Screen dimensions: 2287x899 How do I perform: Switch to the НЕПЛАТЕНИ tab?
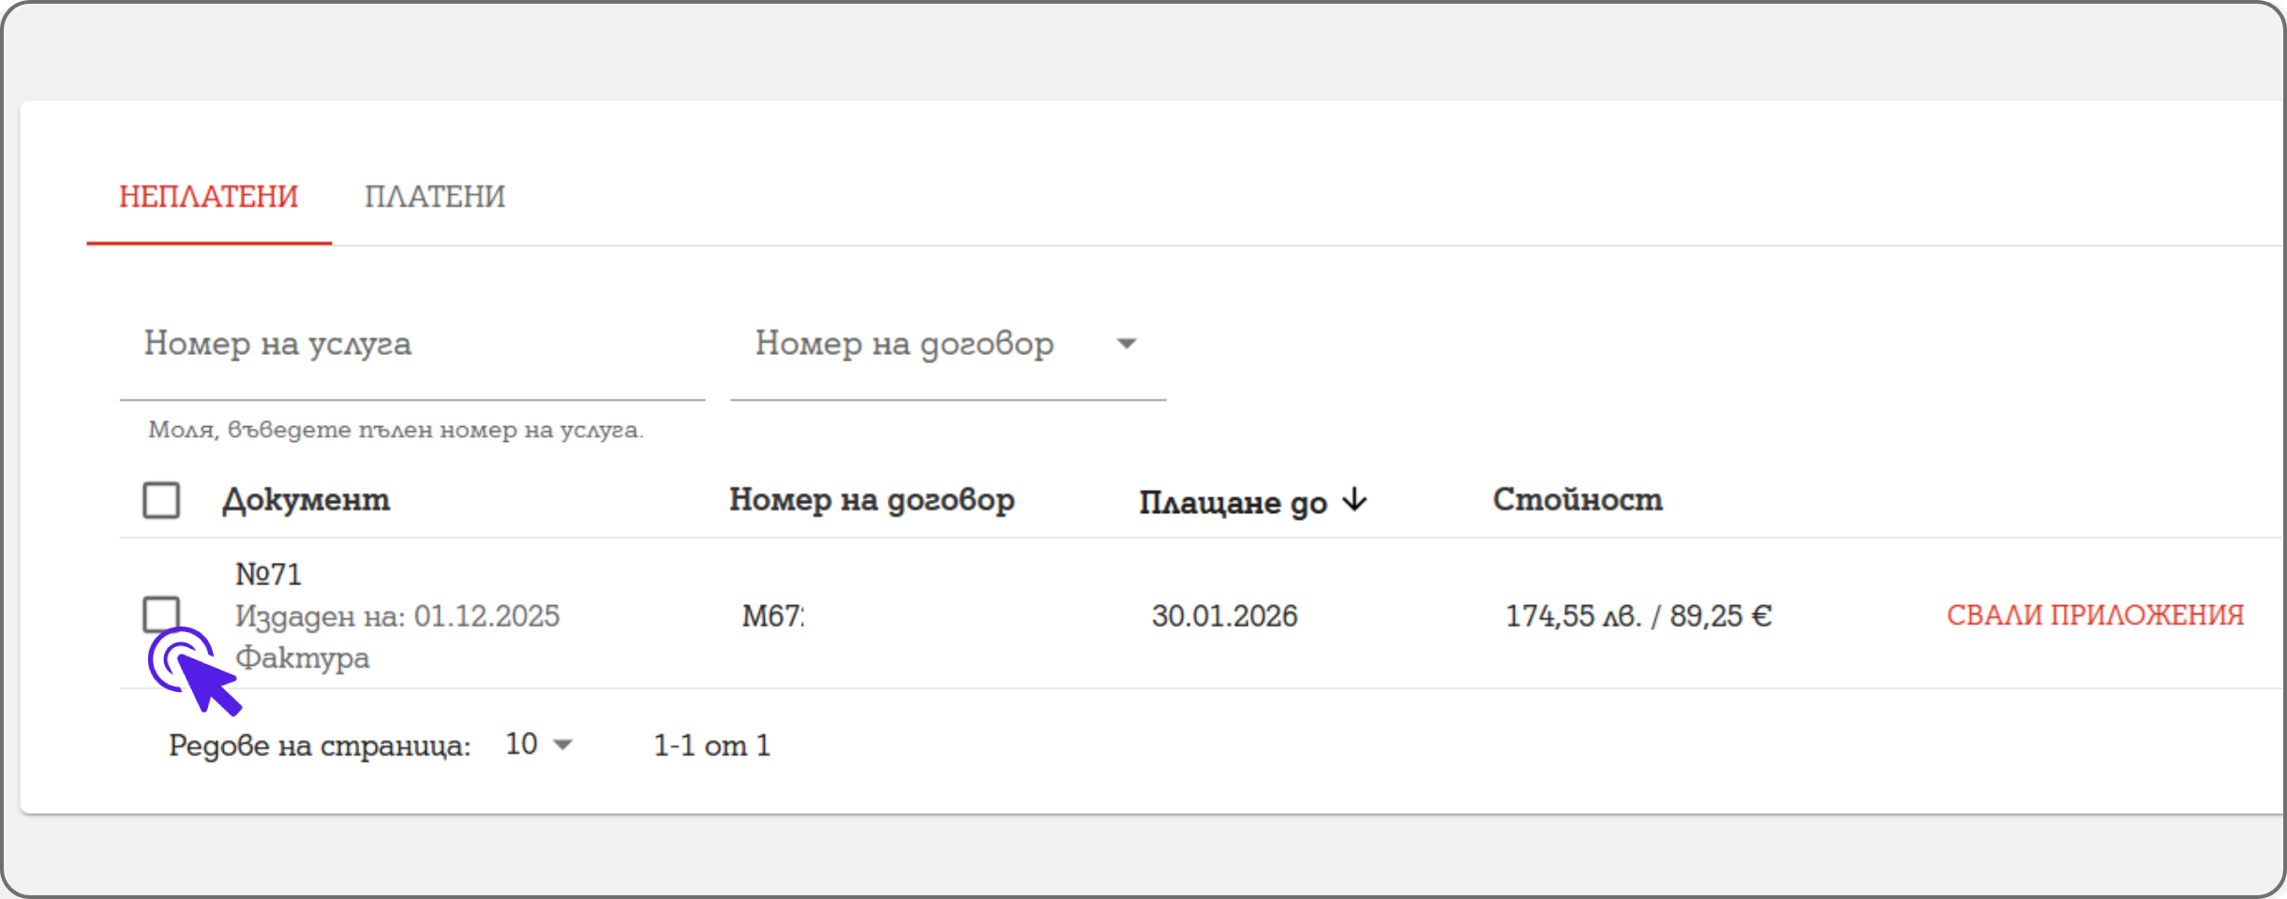click(x=209, y=197)
